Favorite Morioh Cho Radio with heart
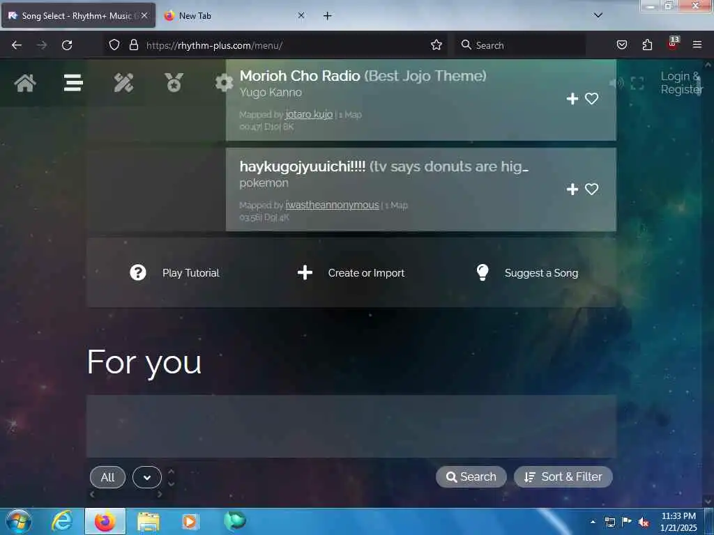Viewport: 714px width, 535px height. [591, 98]
